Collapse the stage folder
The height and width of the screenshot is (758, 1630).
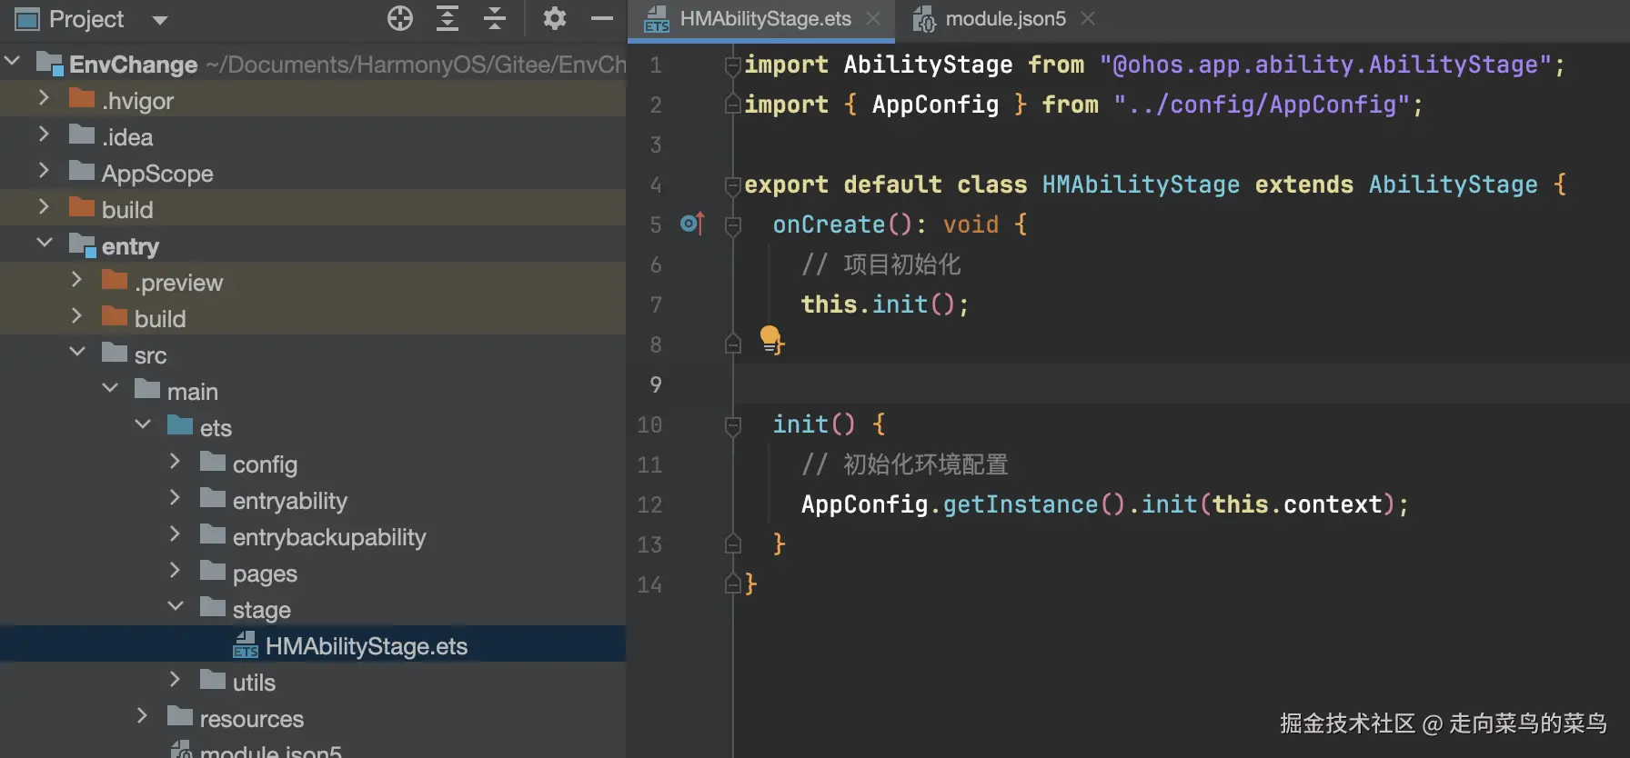pyautogui.click(x=176, y=606)
